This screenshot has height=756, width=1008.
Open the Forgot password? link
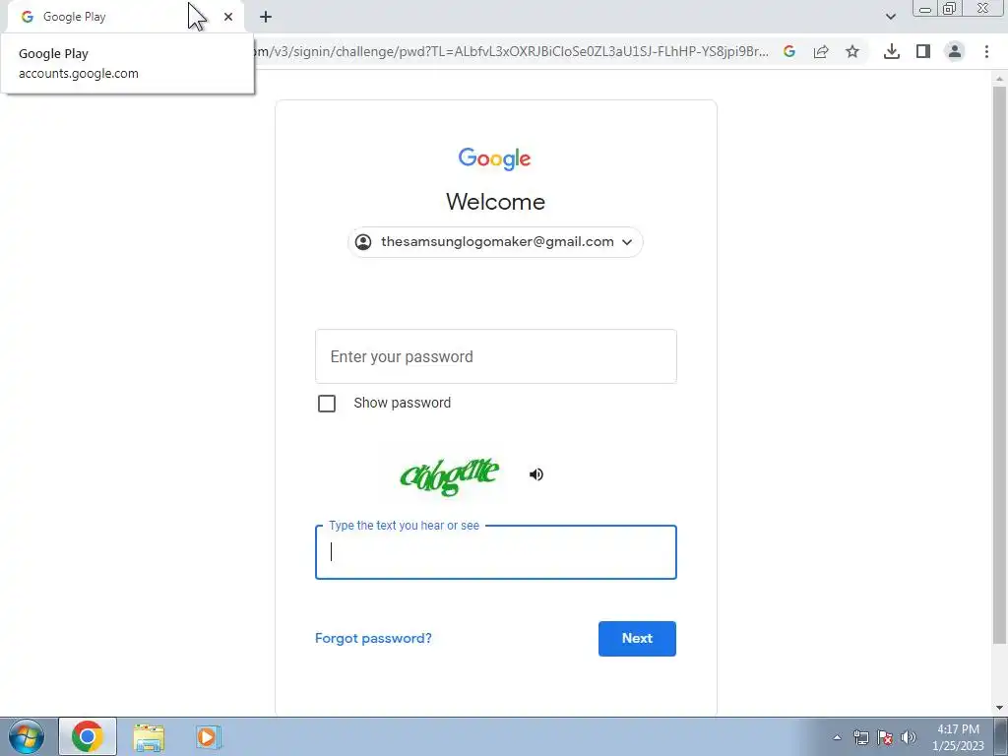373,638
